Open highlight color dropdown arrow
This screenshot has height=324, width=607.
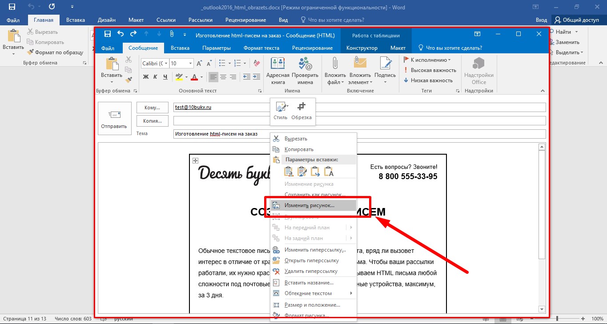pos(186,77)
